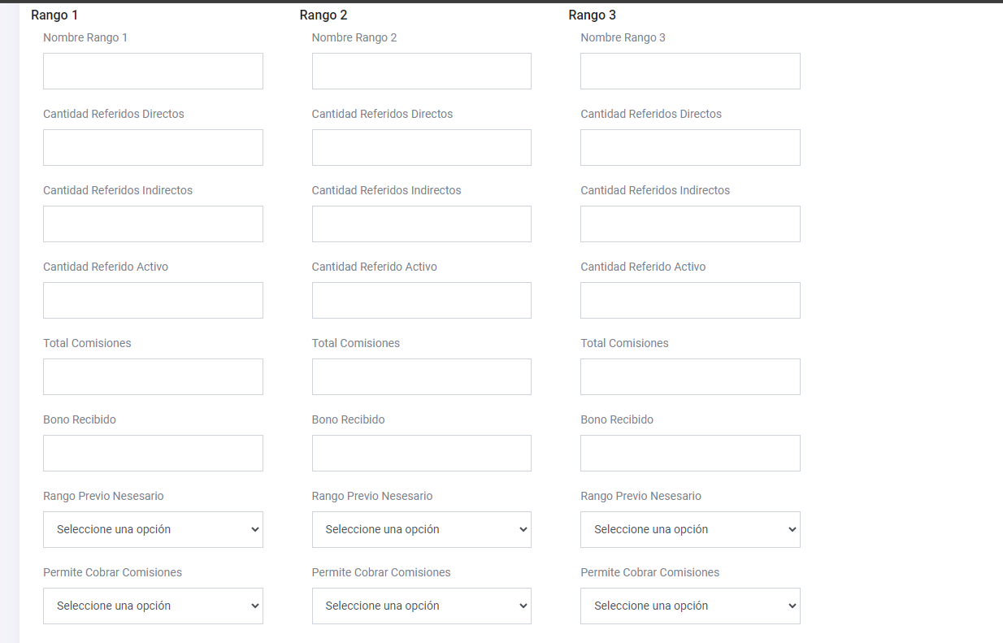
Task: Select Cantidad Referidos Directos field under Rango 1
Action: (153, 148)
